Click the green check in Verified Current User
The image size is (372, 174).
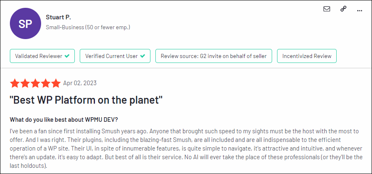(142, 56)
